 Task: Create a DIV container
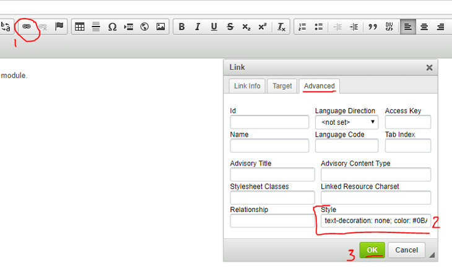point(389,27)
